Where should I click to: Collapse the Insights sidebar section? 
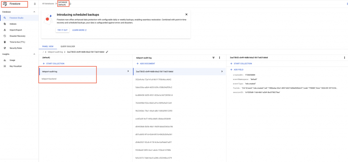point(34,54)
